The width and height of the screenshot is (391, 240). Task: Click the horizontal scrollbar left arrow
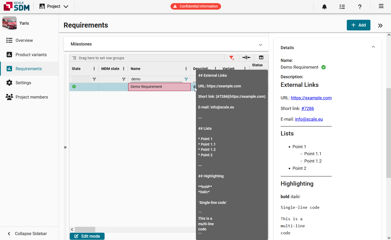[x=72, y=229]
